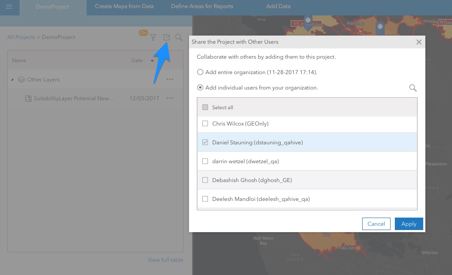Viewport: 452px width, 275px height.
Task: Open the hamburger main menu
Action: click(9, 6)
